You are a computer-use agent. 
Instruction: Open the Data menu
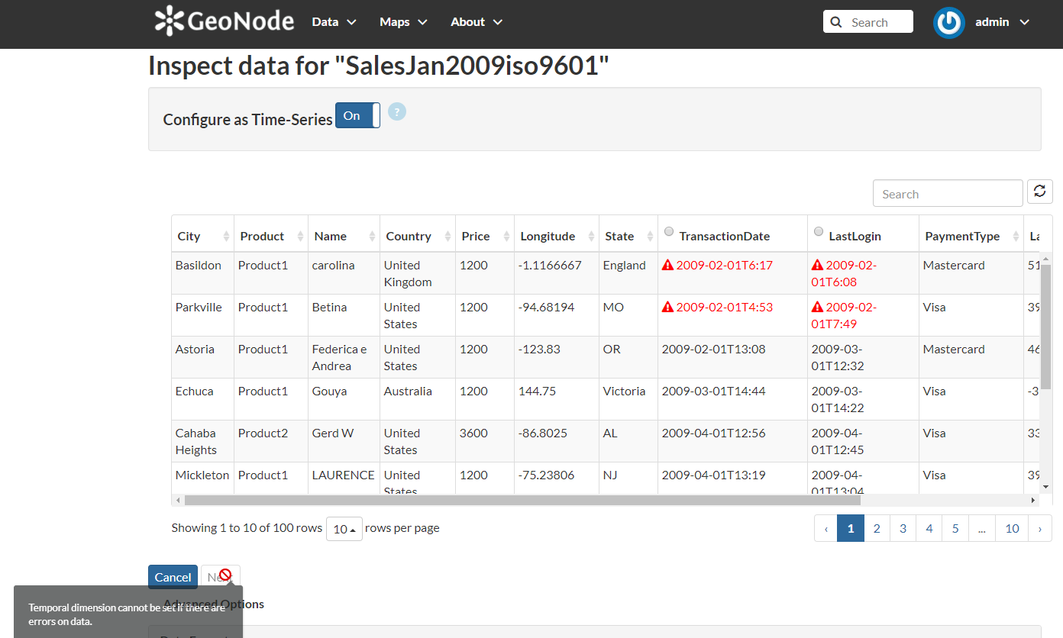pyautogui.click(x=333, y=22)
